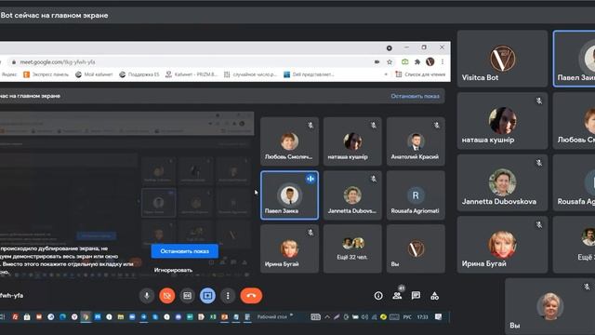Bookmark this page with the star icon
The width and height of the screenshot is (595, 335).
[390, 62]
